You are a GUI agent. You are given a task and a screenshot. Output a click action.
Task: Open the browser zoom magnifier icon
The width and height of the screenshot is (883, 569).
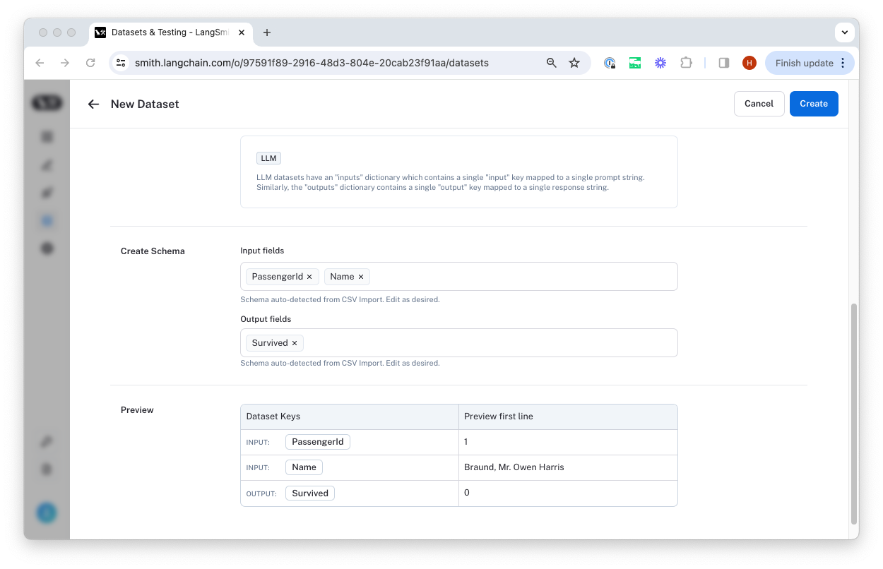(x=552, y=63)
